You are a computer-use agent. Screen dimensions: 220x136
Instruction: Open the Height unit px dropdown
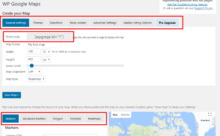[x=47, y=60]
